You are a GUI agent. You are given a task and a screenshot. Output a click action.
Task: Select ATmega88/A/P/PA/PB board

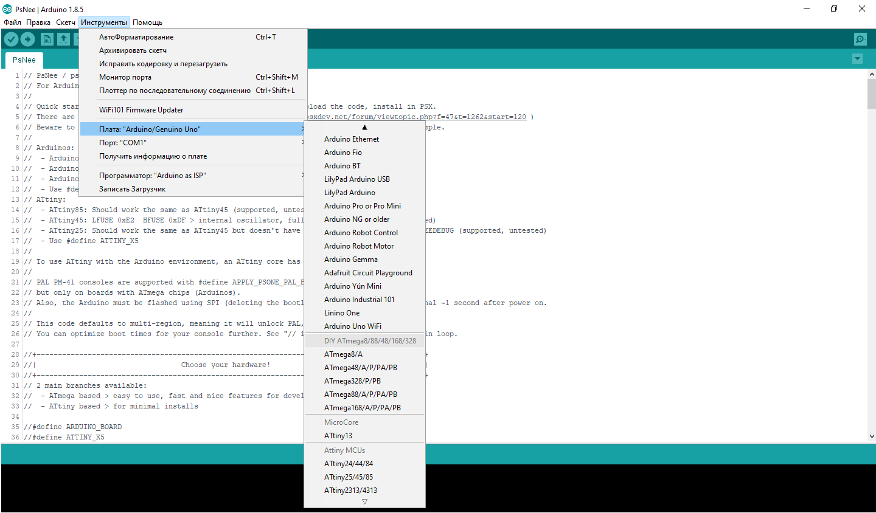[364, 394]
